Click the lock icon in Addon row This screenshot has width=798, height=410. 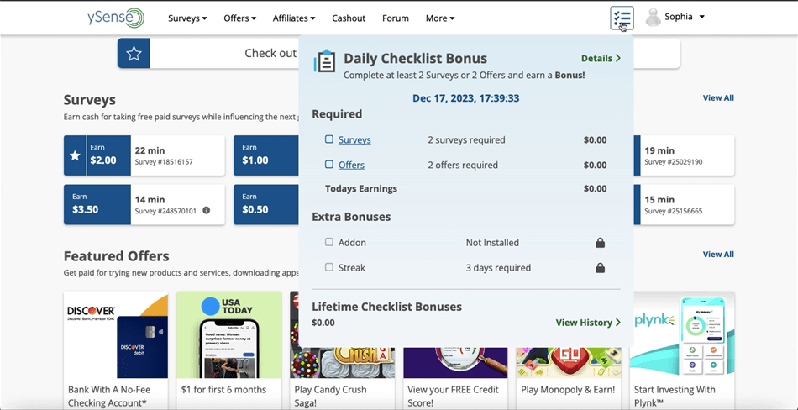tap(600, 243)
